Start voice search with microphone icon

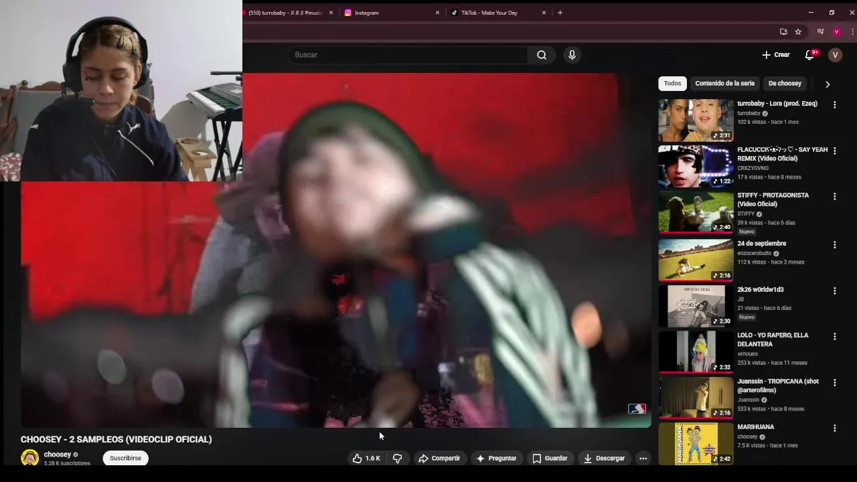point(572,55)
